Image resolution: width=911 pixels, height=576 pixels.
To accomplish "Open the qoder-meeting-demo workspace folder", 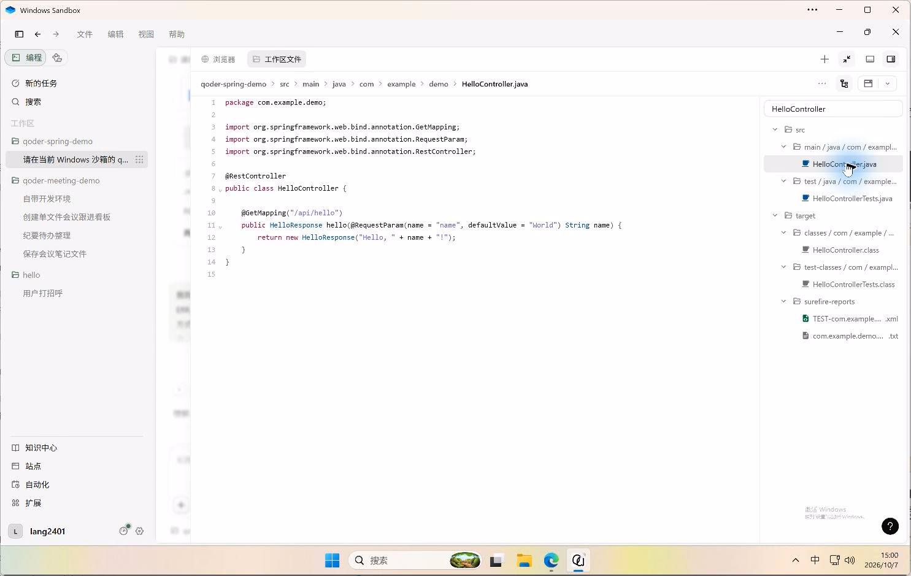I will (77, 180).
